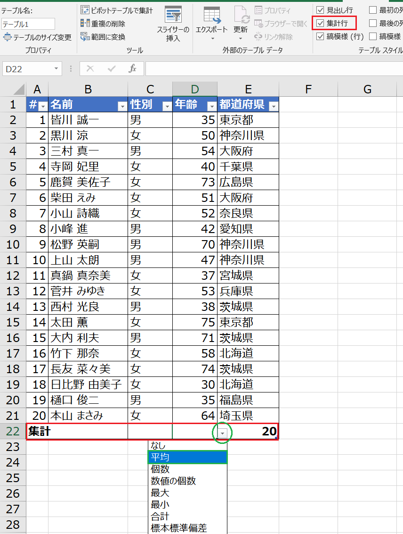Image resolution: width=403 pixels, height=534 pixels.
Task: Click total cell showing 20 in E22
Action: 248,432
